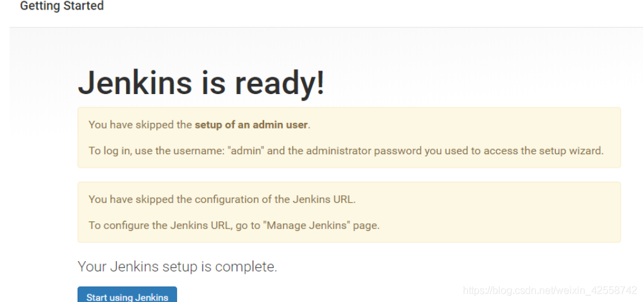Image resolution: width=643 pixels, height=302 pixels.
Task: Select the To log in instruction line
Action: point(346,152)
